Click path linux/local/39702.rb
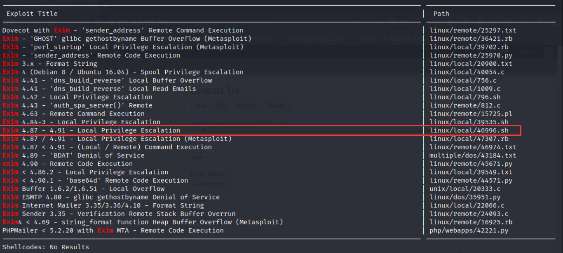Image resolution: width=563 pixels, height=253 pixels. [469, 47]
